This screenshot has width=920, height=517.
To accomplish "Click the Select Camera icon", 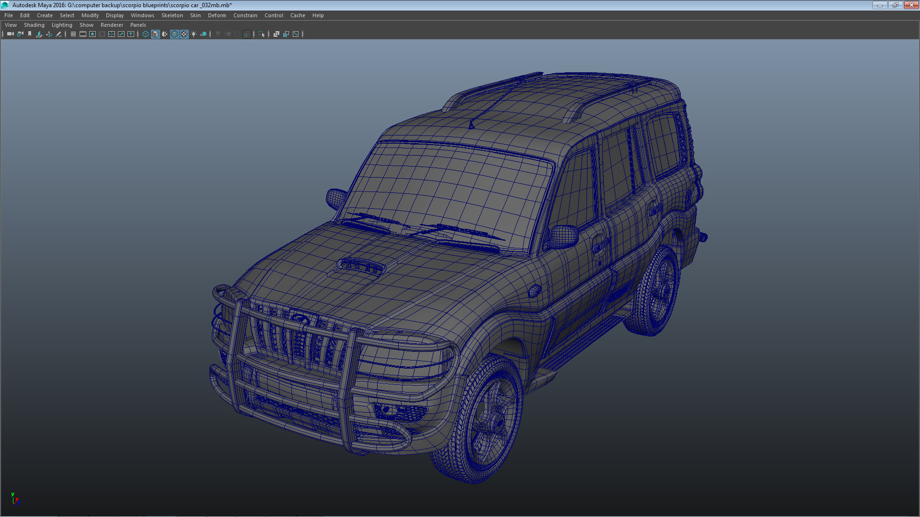I will (x=11, y=34).
